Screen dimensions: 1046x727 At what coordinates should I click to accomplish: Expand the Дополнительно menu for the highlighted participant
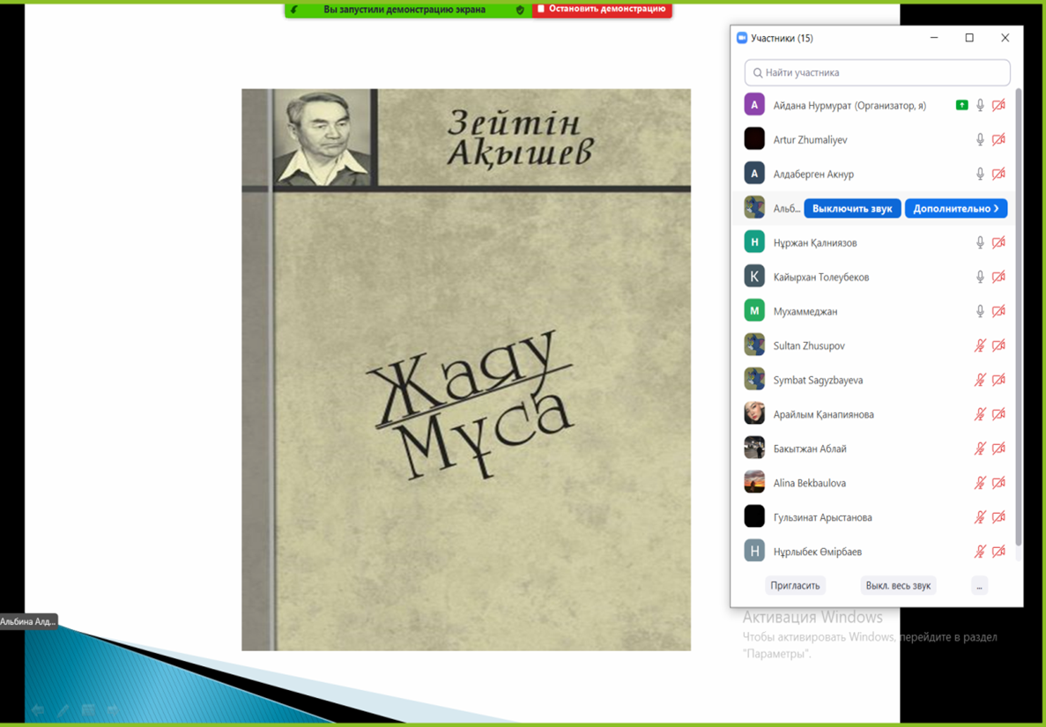click(956, 209)
